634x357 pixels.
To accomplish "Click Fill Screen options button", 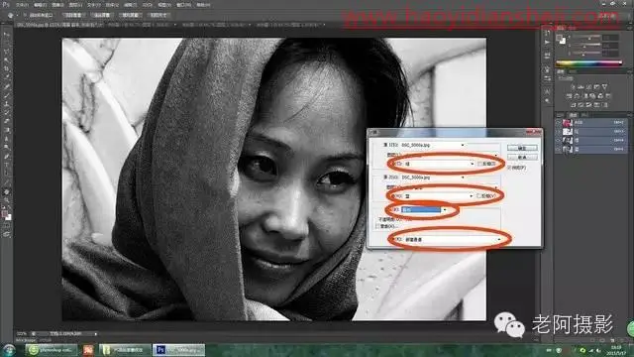I will (130, 15).
